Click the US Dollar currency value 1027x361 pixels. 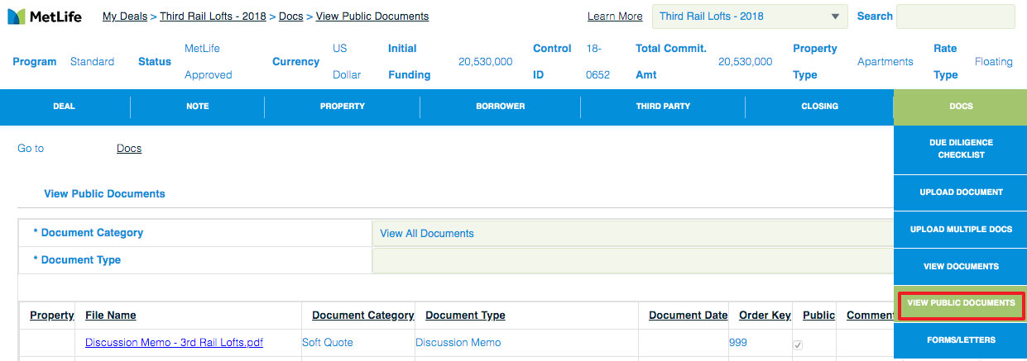coord(347,62)
